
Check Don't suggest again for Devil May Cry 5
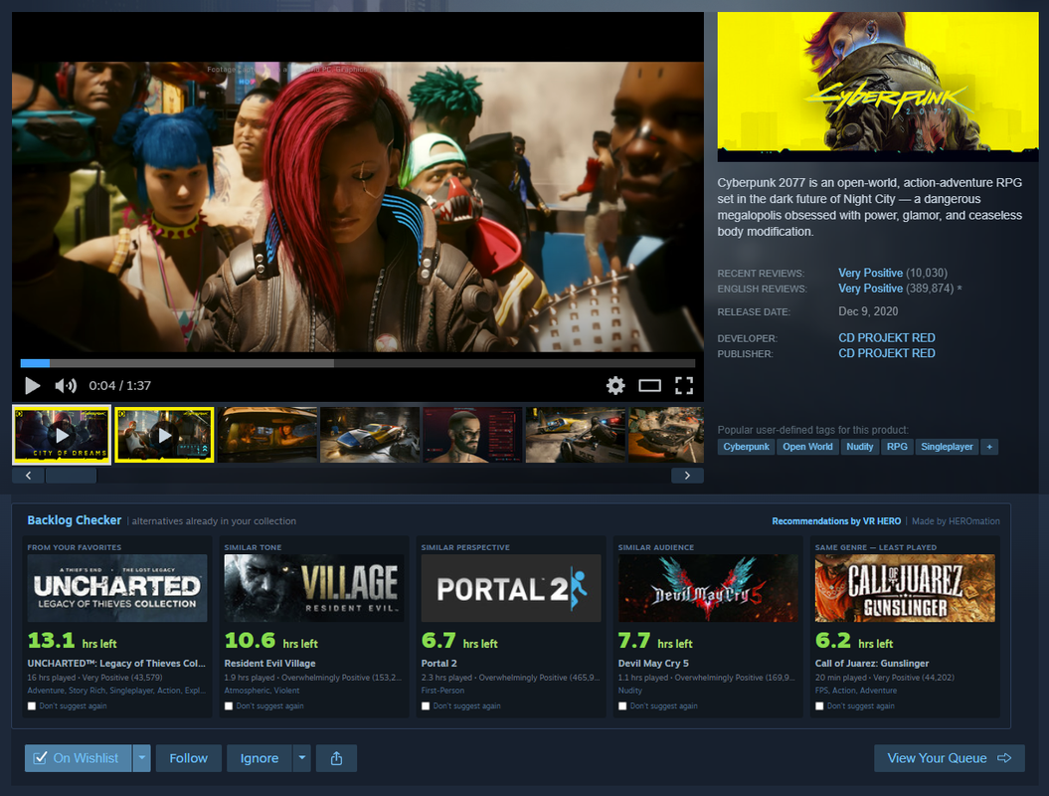(622, 705)
